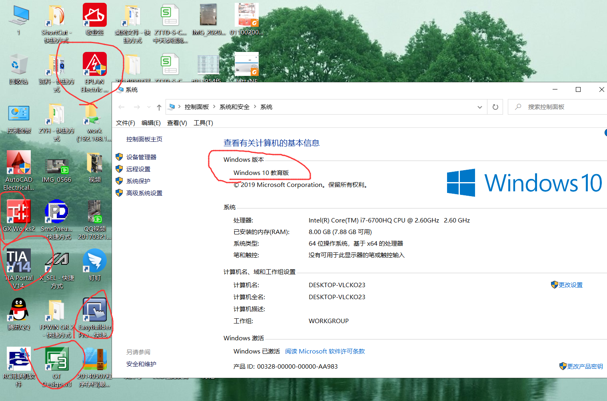607x401 pixels.
Task: Open the 工具(T) menu
Action: point(203,123)
